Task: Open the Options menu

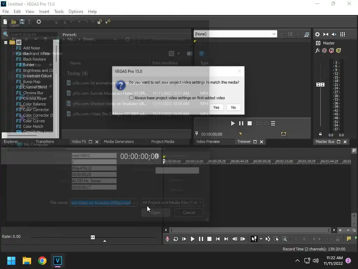Action: pyautogui.click(x=76, y=12)
